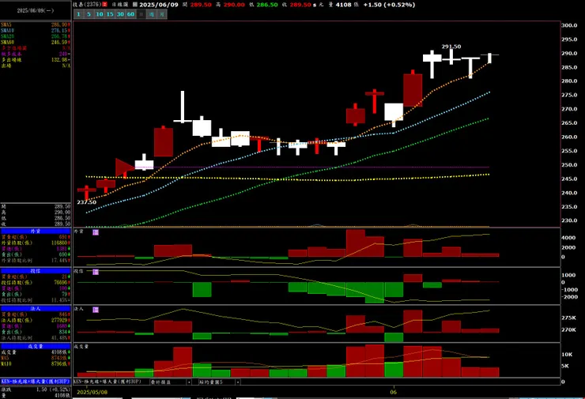Click the 外資持股 value 116860
585x399 pixels.
point(59,243)
